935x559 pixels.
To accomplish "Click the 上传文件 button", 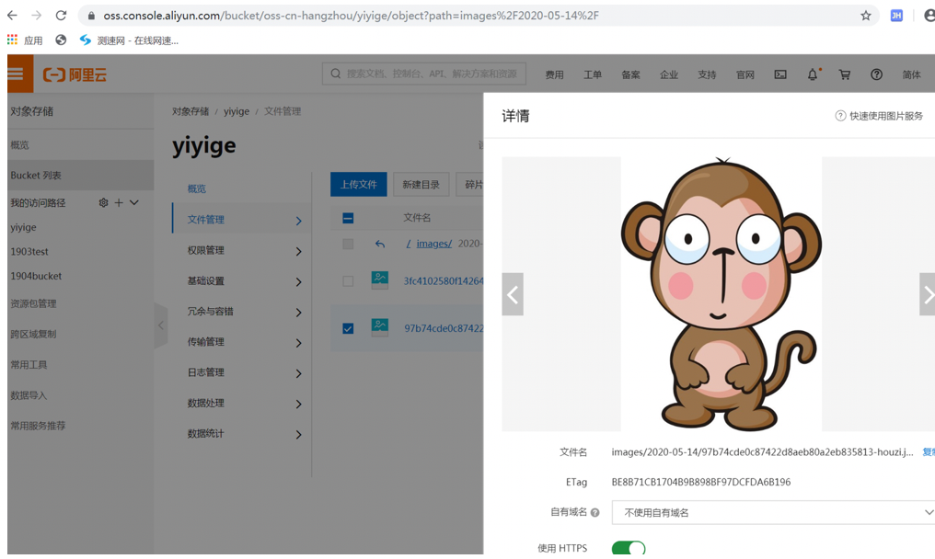I will click(x=358, y=184).
